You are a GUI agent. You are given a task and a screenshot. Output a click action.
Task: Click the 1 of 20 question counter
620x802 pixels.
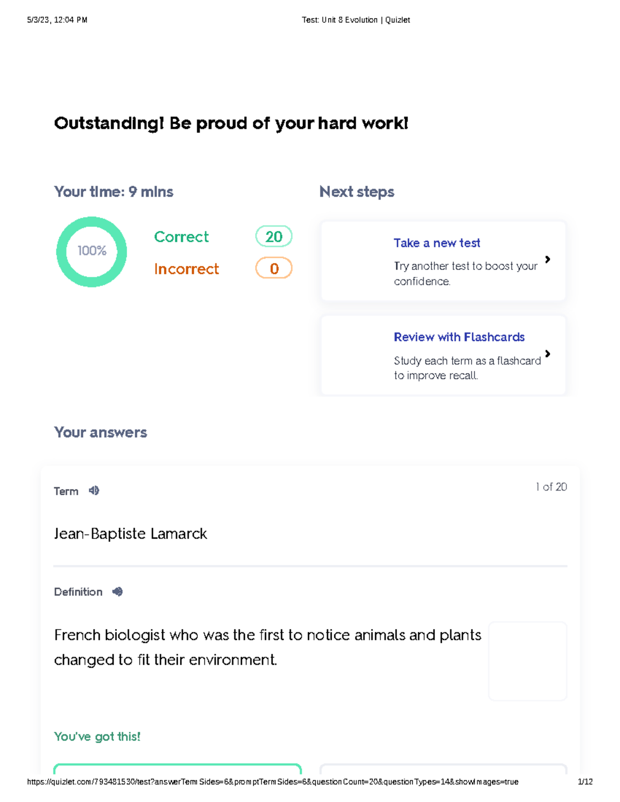point(551,486)
